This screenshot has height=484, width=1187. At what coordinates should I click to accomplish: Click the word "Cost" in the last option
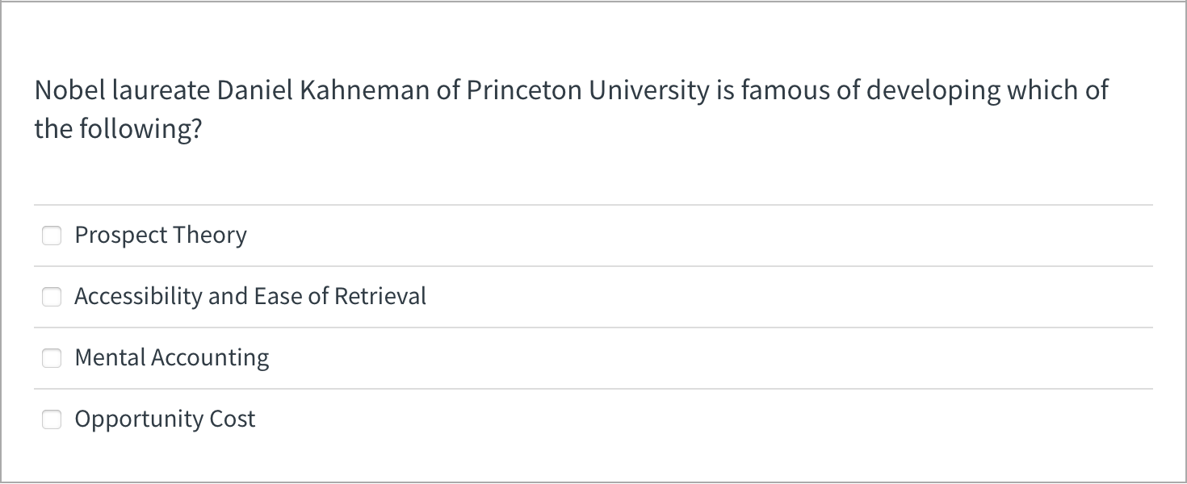233,419
